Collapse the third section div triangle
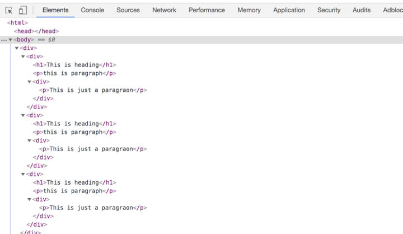403x234 pixels. (x=23, y=174)
